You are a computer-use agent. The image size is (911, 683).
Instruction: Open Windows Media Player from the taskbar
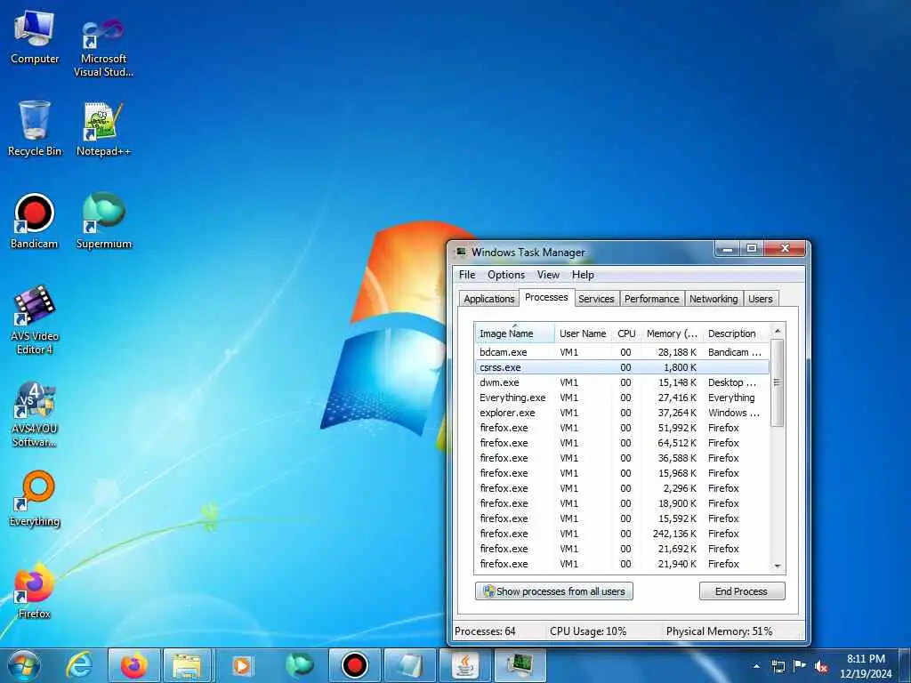pos(244,665)
